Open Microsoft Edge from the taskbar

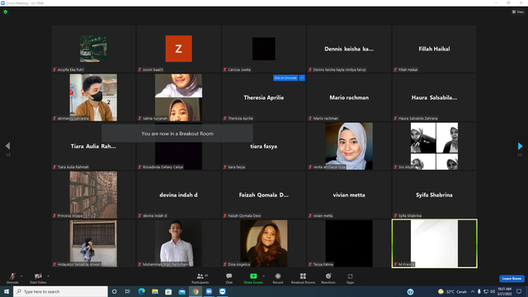pyautogui.click(x=141, y=291)
